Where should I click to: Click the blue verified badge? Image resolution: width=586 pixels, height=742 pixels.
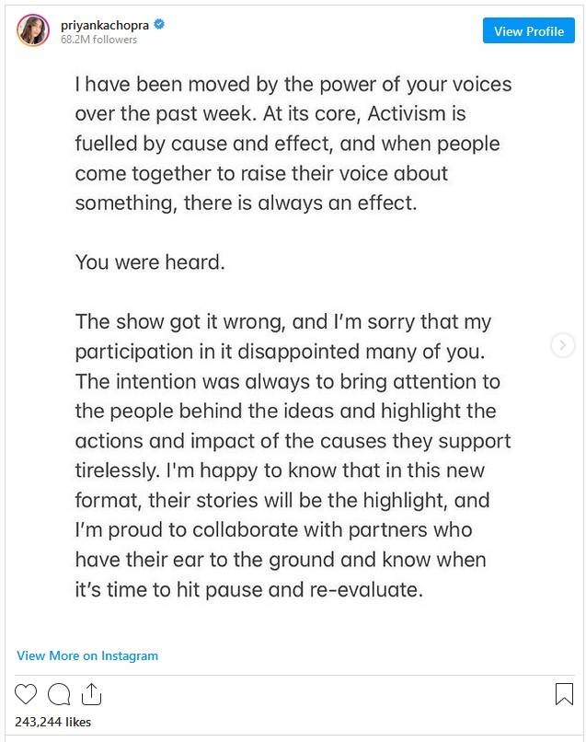(159, 24)
